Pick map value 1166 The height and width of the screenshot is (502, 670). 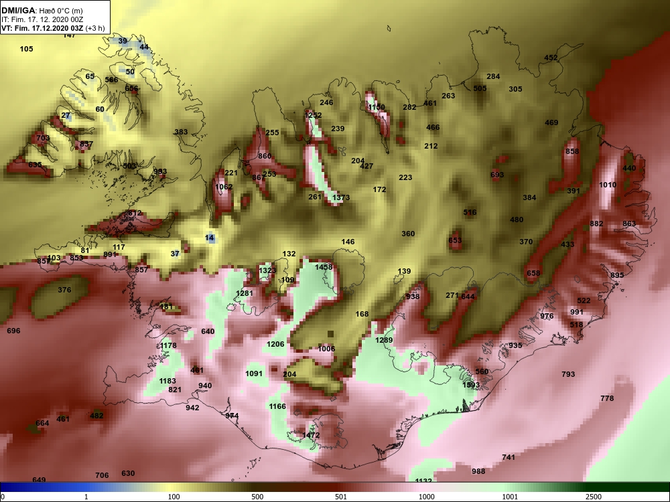coord(277,406)
